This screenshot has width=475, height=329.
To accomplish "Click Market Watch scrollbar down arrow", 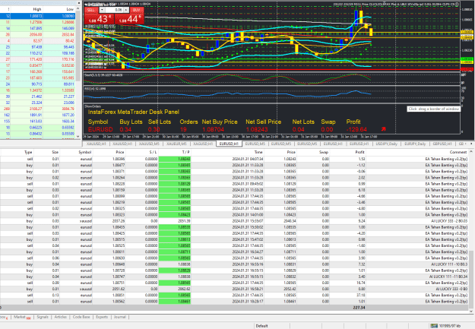I will tap(78, 137).
